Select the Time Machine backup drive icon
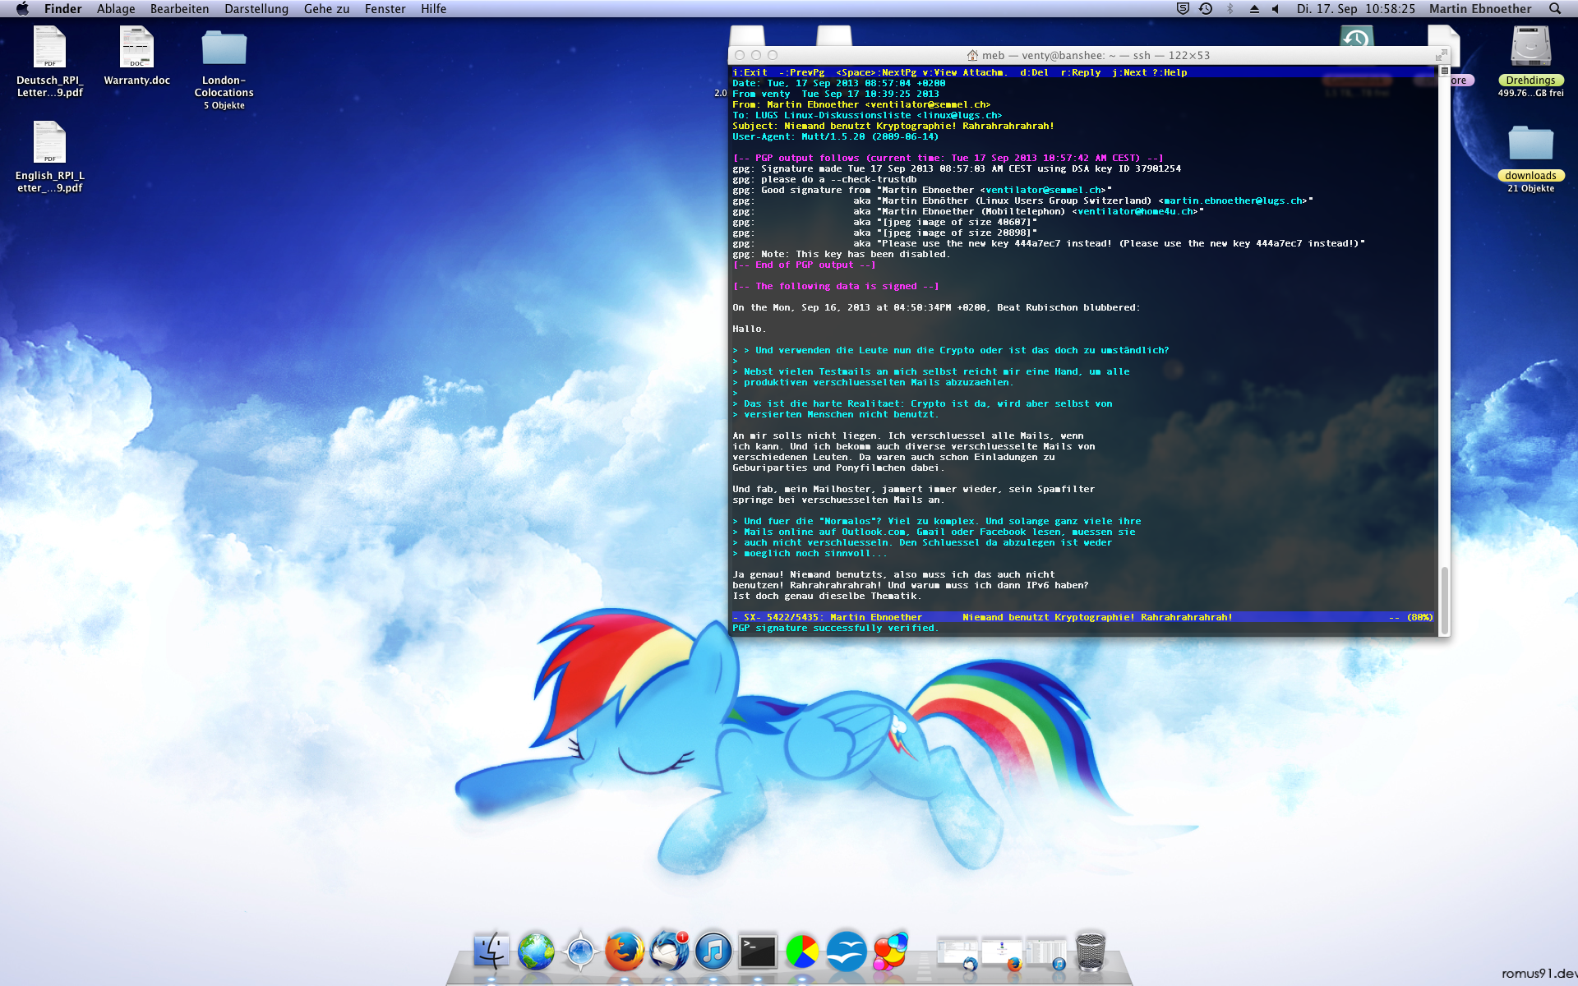1578x986 pixels. [1357, 36]
